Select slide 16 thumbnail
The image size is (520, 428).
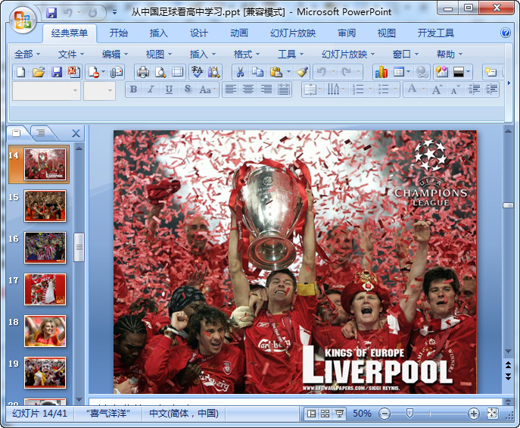[45, 248]
